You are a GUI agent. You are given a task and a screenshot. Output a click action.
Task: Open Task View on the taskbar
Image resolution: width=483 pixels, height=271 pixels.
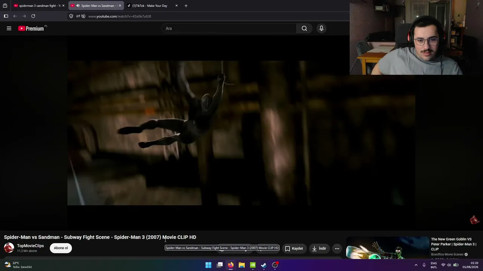220,265
